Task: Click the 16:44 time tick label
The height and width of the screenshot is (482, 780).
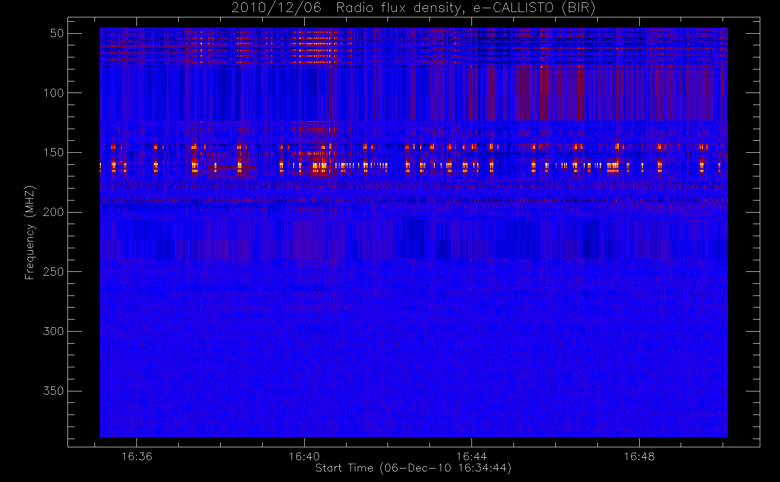Action: 471,456
